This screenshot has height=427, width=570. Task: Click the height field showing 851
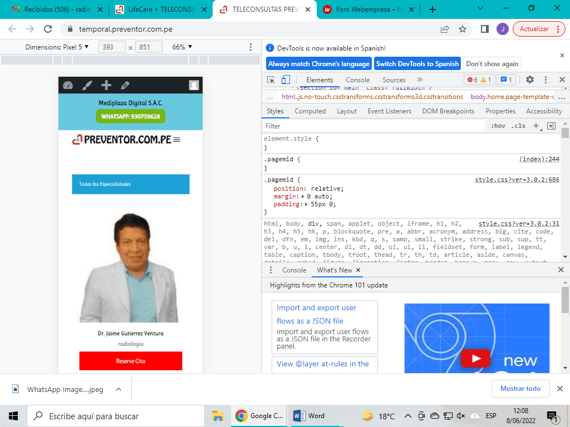[x=149, y=47]
